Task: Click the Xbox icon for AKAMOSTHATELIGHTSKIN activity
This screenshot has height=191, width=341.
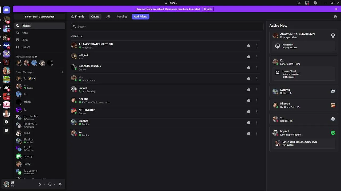Action: (x=333, y=36)
